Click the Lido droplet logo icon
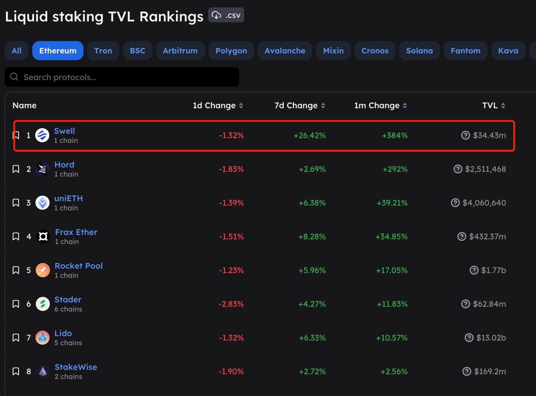This screenshot has width=536, height=396. point(42,338)
